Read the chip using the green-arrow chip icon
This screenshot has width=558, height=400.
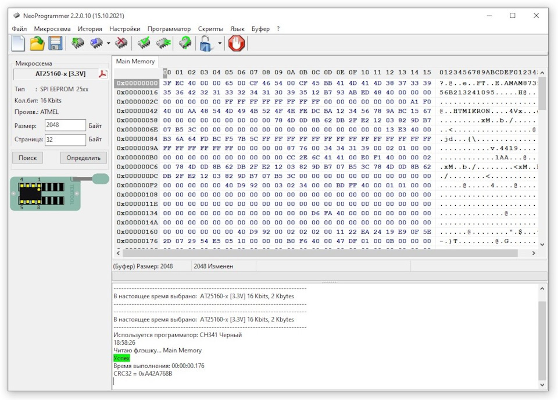[77, 44]
